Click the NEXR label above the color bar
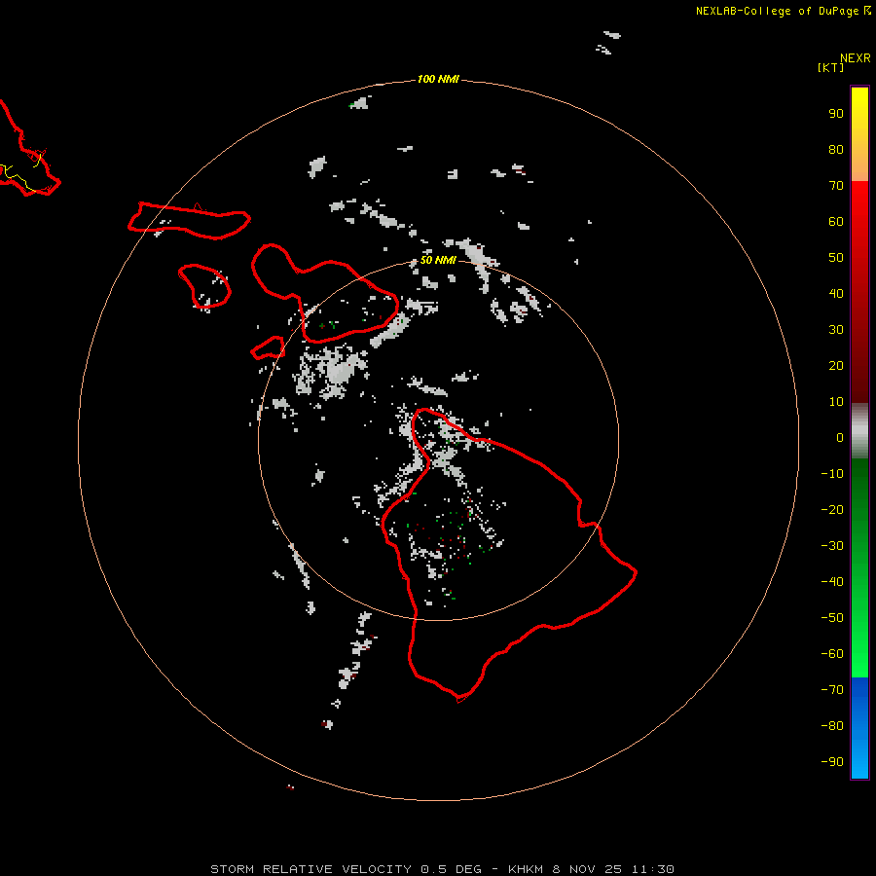Image resolution: width=876 pixels, height=876 pixels. coord(856,58)
